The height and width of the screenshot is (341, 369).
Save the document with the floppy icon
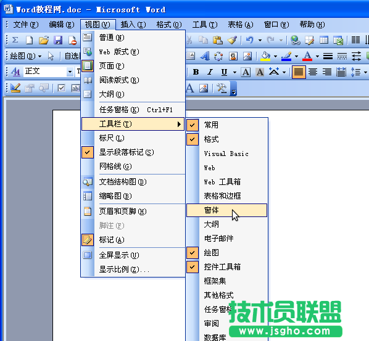[58, 40]
